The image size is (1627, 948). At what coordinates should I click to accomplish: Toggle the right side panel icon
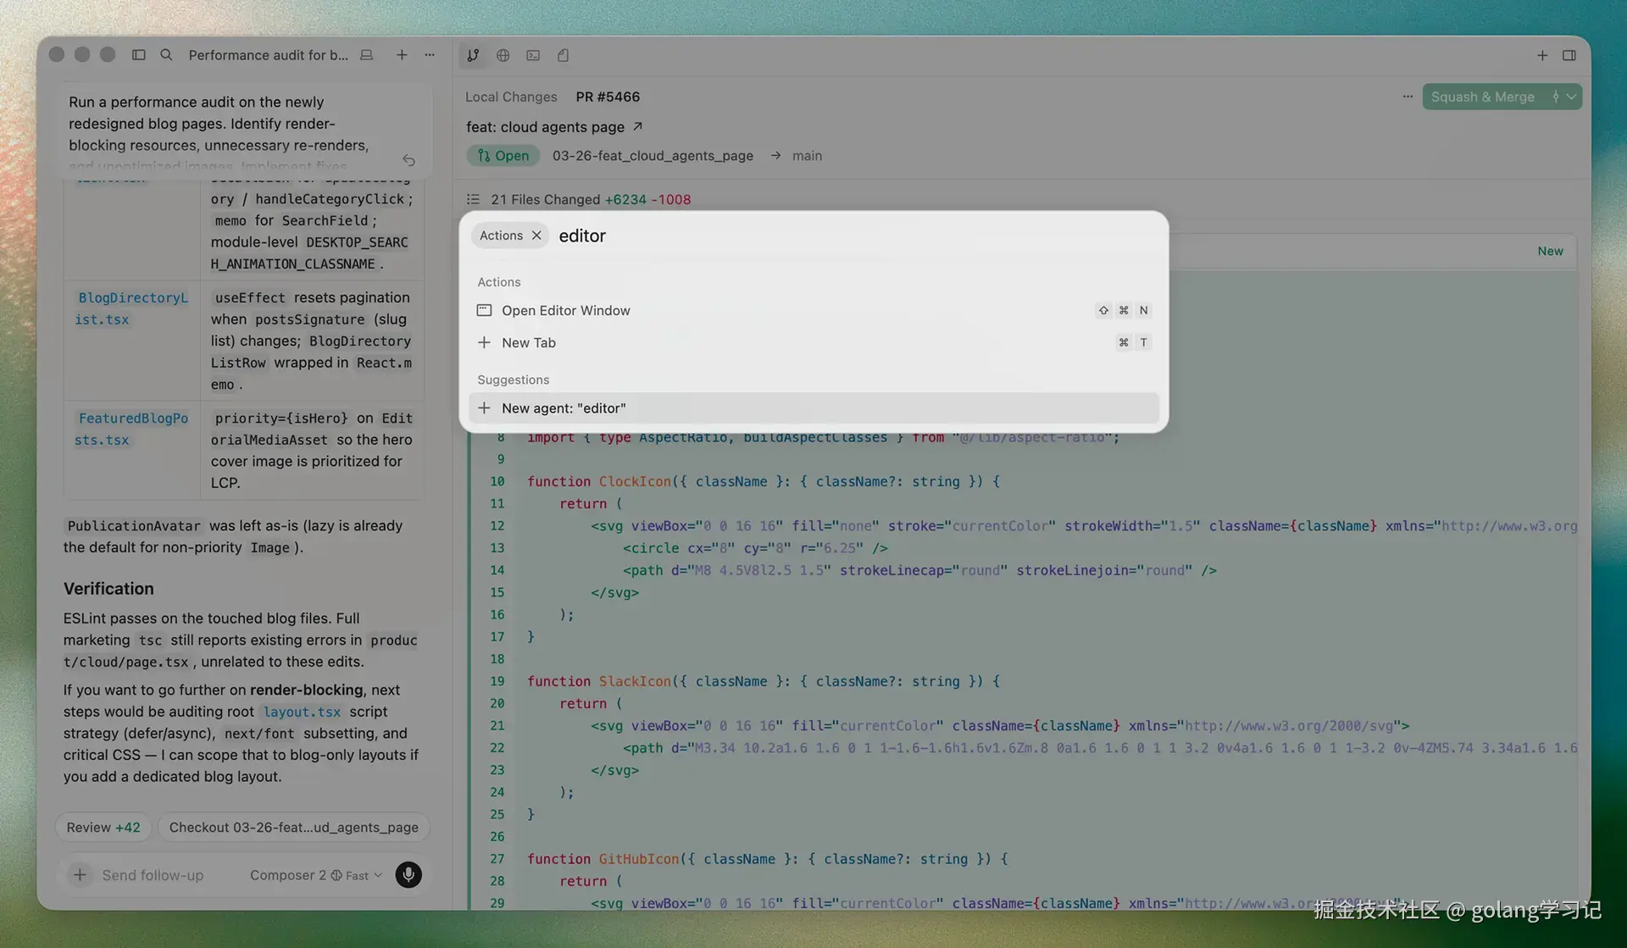(1569, 55)
